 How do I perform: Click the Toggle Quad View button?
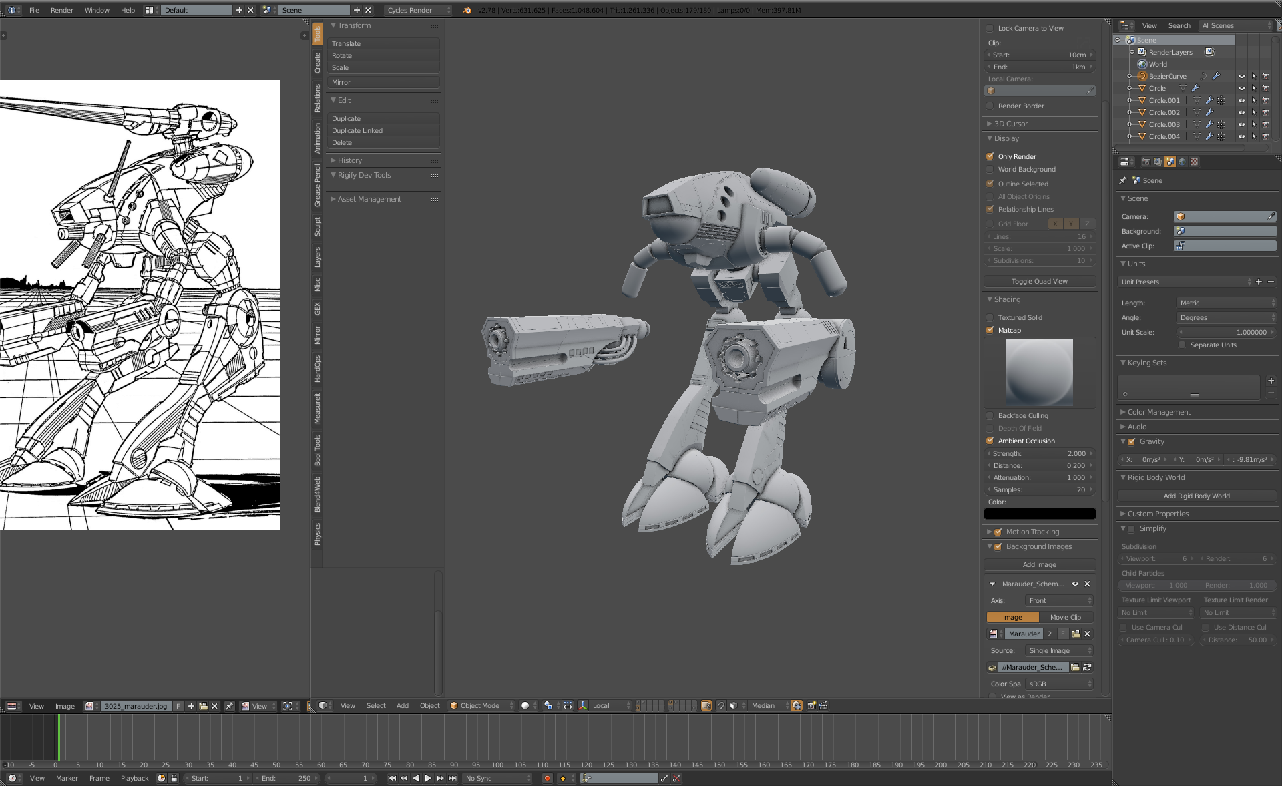(1039, 281)
